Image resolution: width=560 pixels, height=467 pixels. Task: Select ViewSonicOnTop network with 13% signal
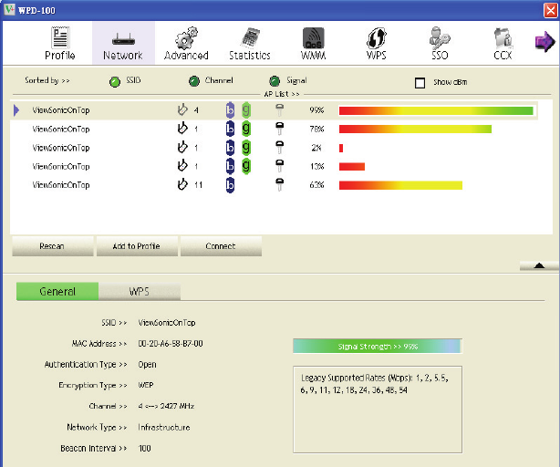click(274, 166)
